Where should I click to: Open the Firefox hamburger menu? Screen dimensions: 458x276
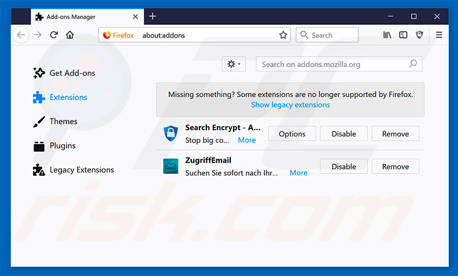(439, 35)
